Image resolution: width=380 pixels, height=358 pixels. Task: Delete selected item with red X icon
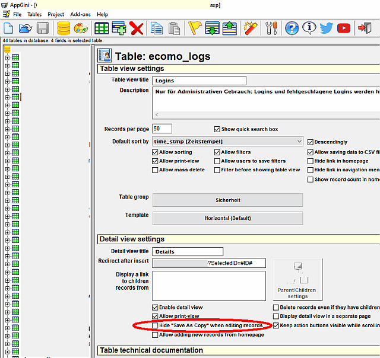(x=137, y=28)
